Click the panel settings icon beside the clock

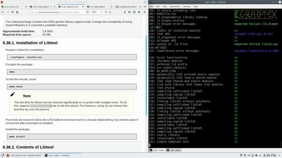[x=279, y=155]
